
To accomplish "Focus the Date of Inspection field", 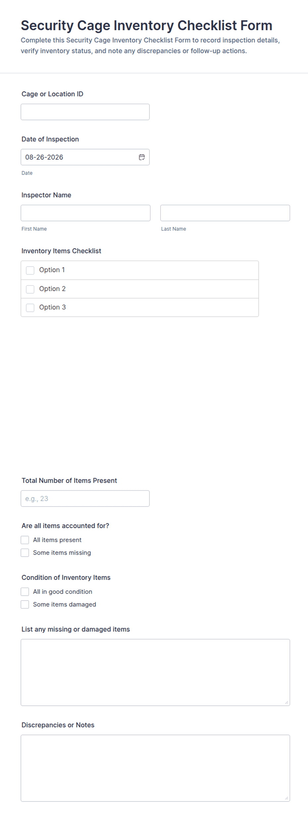I will click(x=85, y=157).
